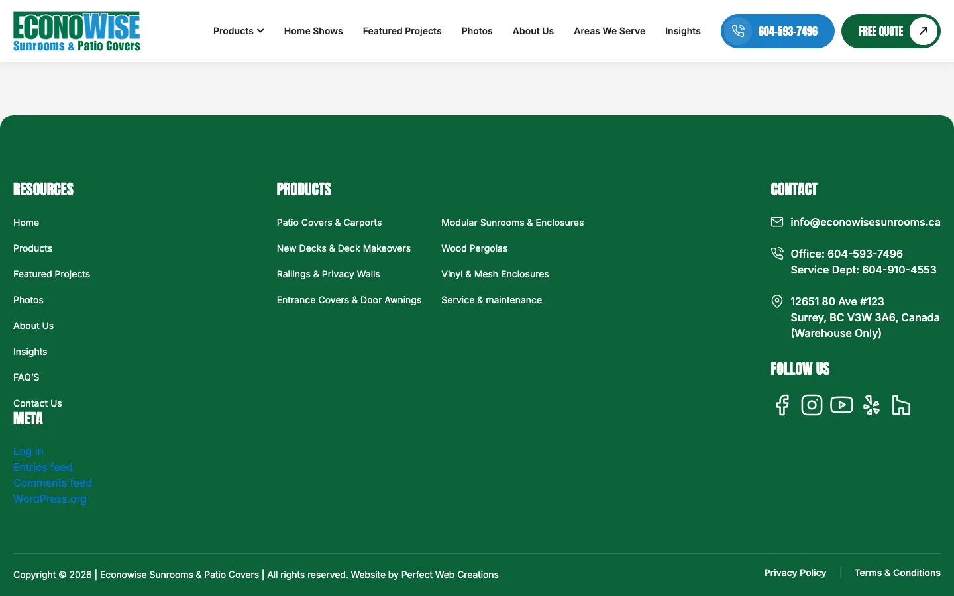Click the envelope icon beside the email

(777, 222)
